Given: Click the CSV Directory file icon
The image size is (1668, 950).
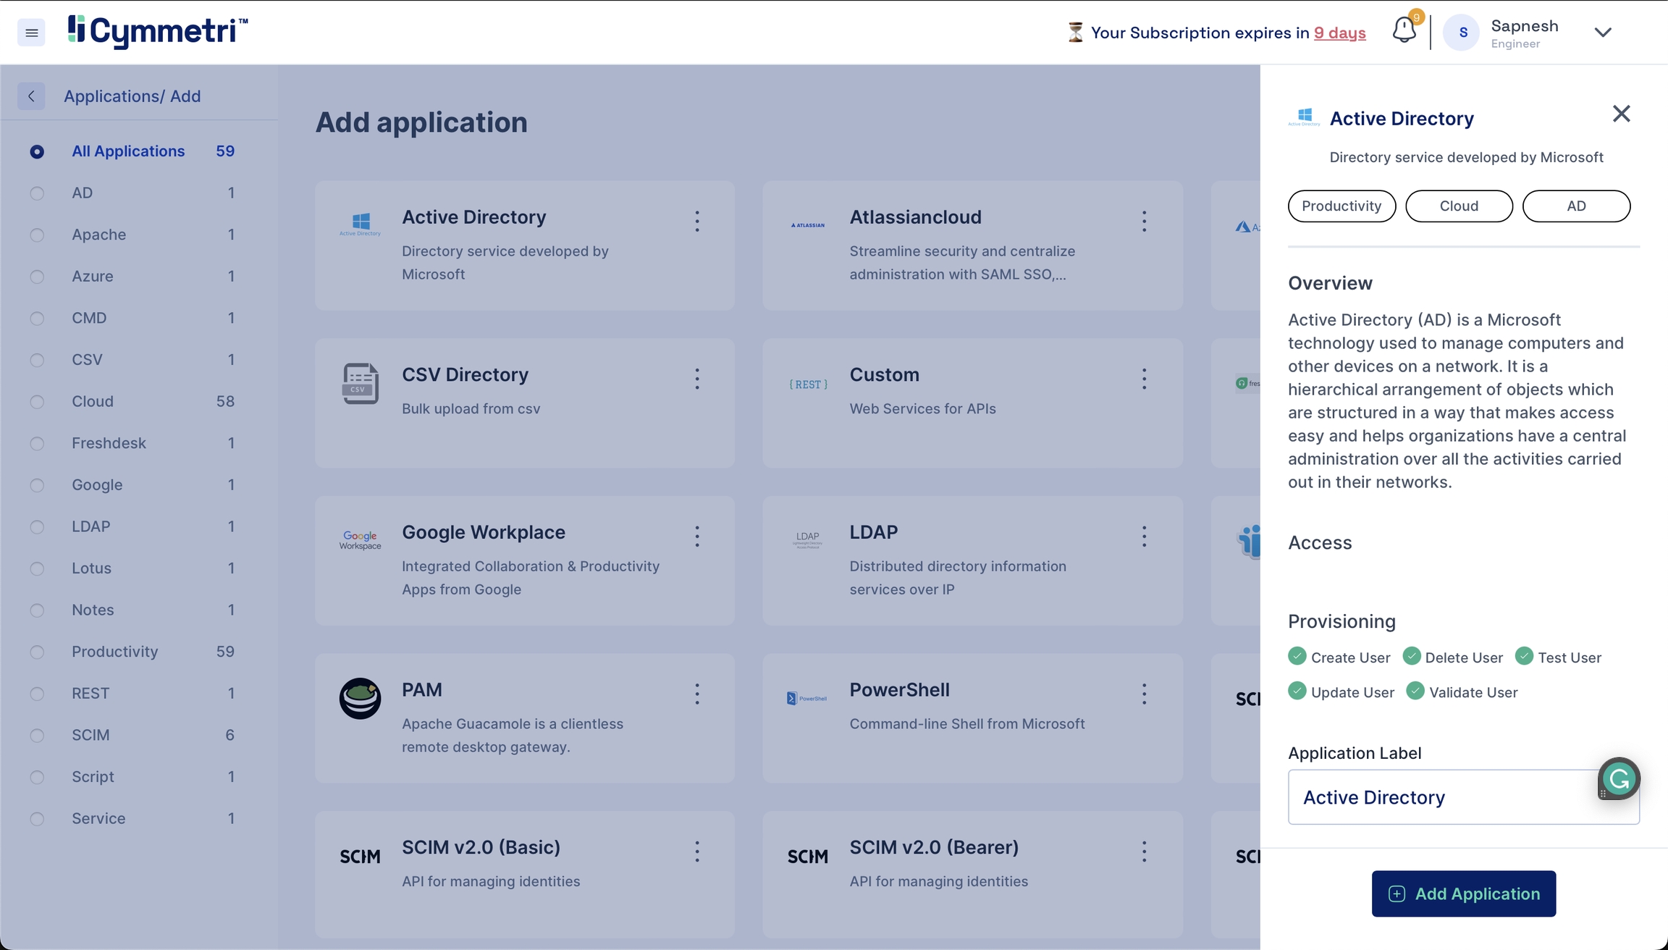Looking at the screenshot, I should pyautogui.click(x=360, y=383).
